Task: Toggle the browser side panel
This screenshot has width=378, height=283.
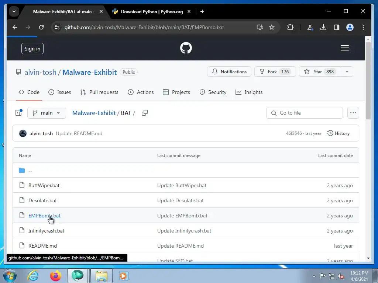Action: coord(337,27)
